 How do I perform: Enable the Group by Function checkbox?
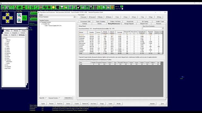tap(59, 98)
